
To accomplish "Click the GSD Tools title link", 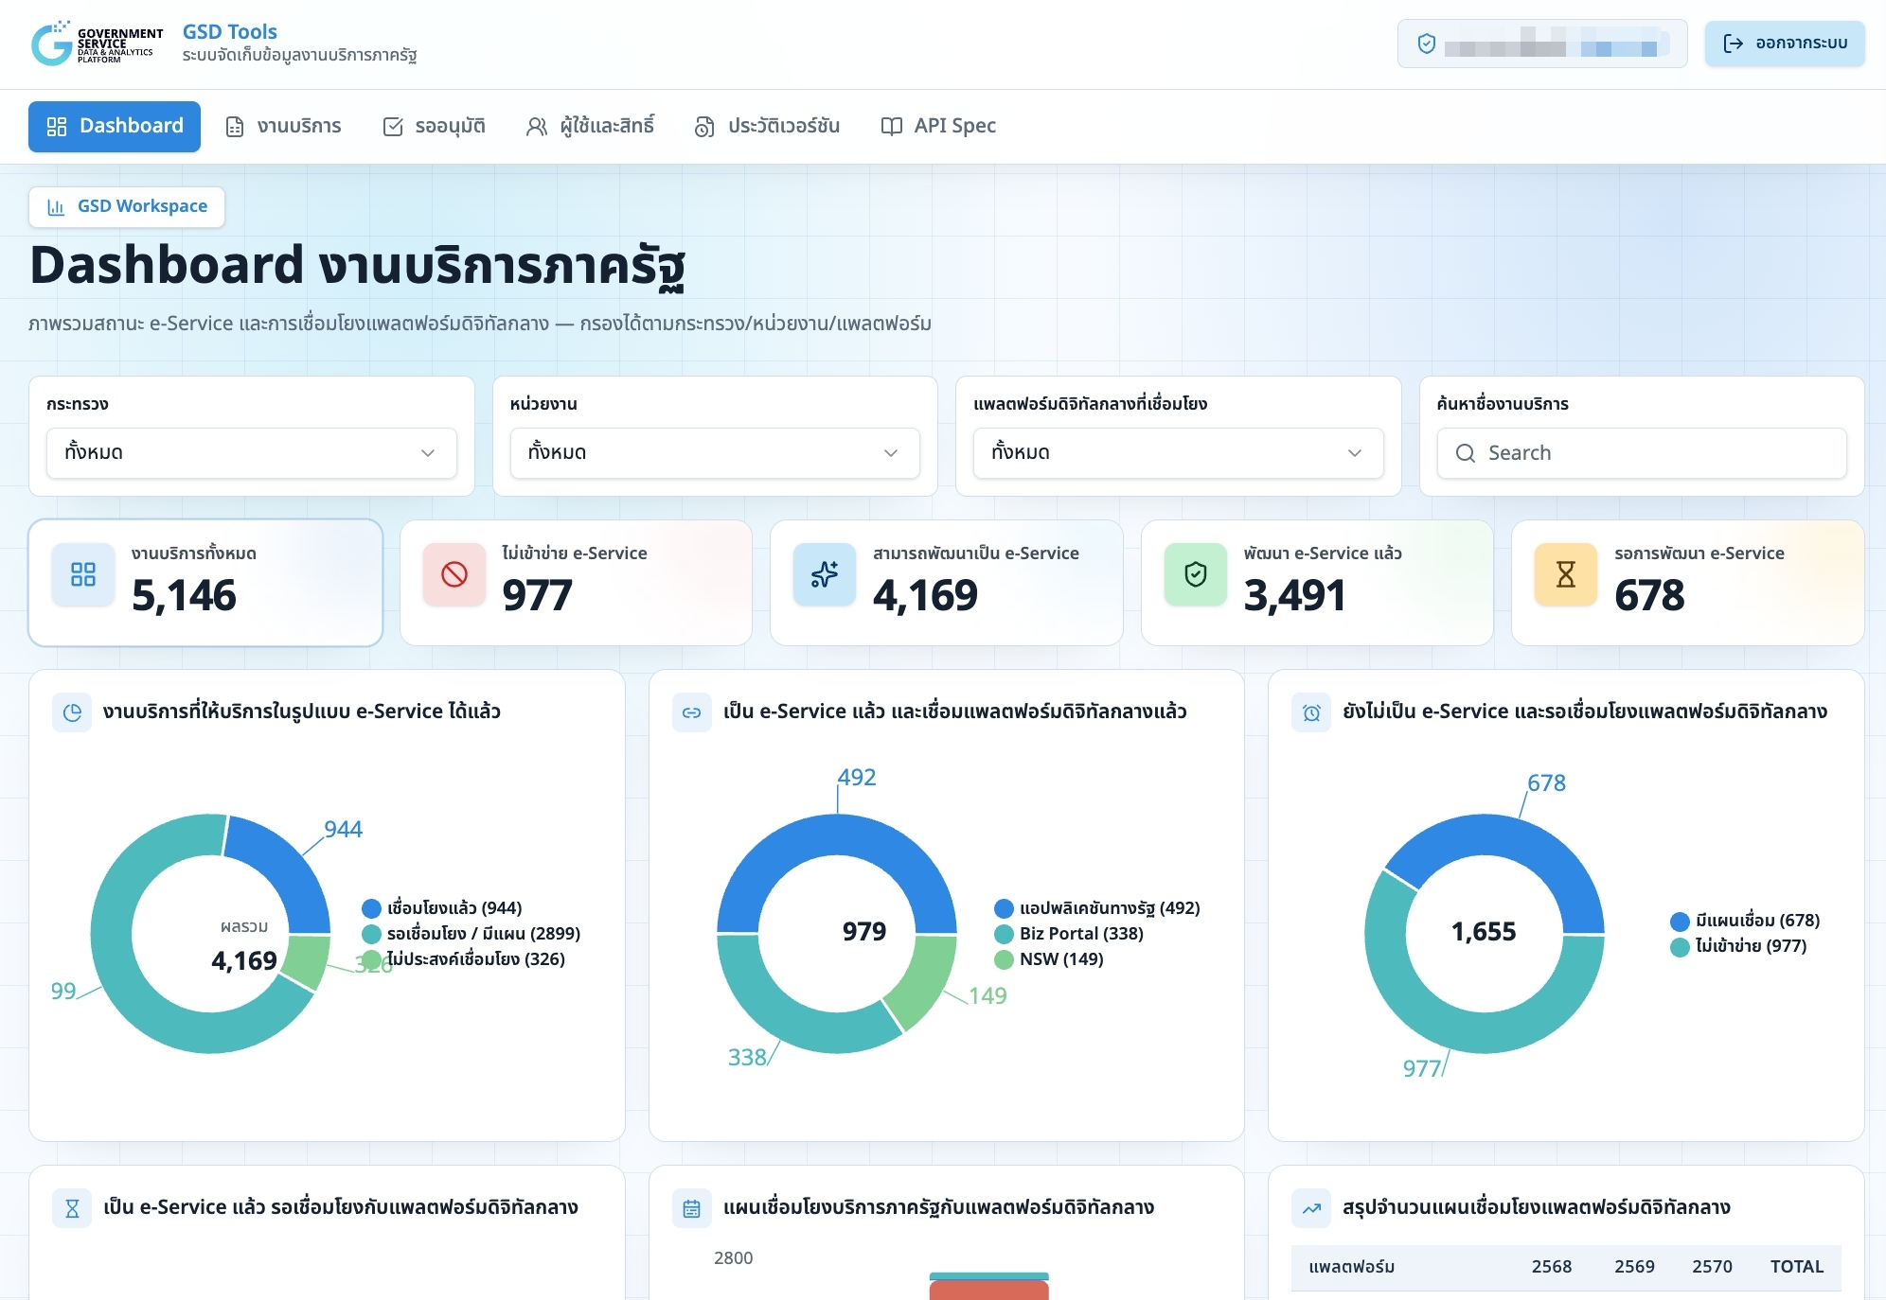I will click(x=230, y=31).
